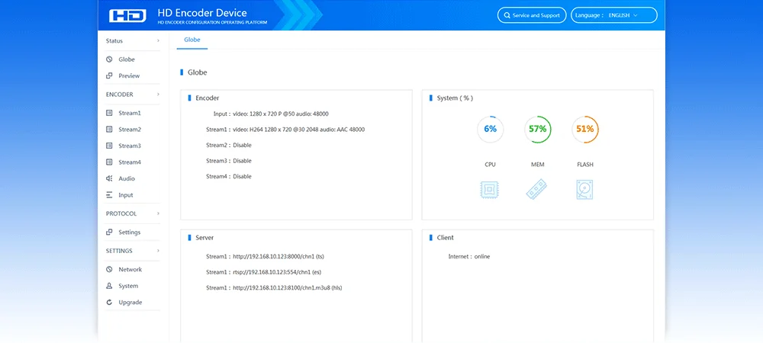Click the Client panel heading
This screenshot has width=763, height=343.
click(x=446, y=238)
